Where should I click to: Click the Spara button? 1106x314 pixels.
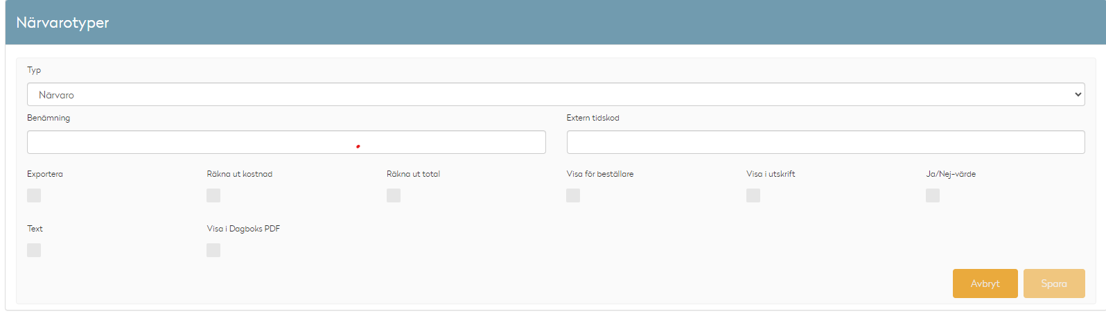coord(1054,284)
